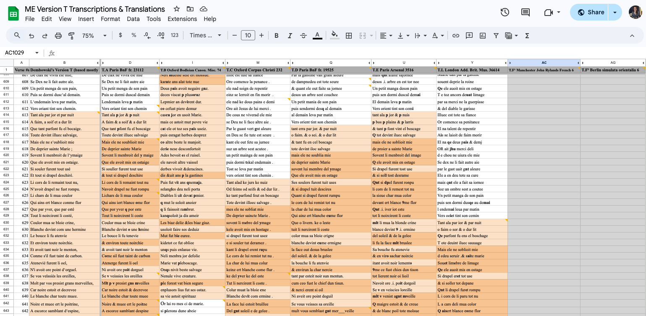Open the Format menu
This screenshot has height=316, width=646.
coord(110,19)
